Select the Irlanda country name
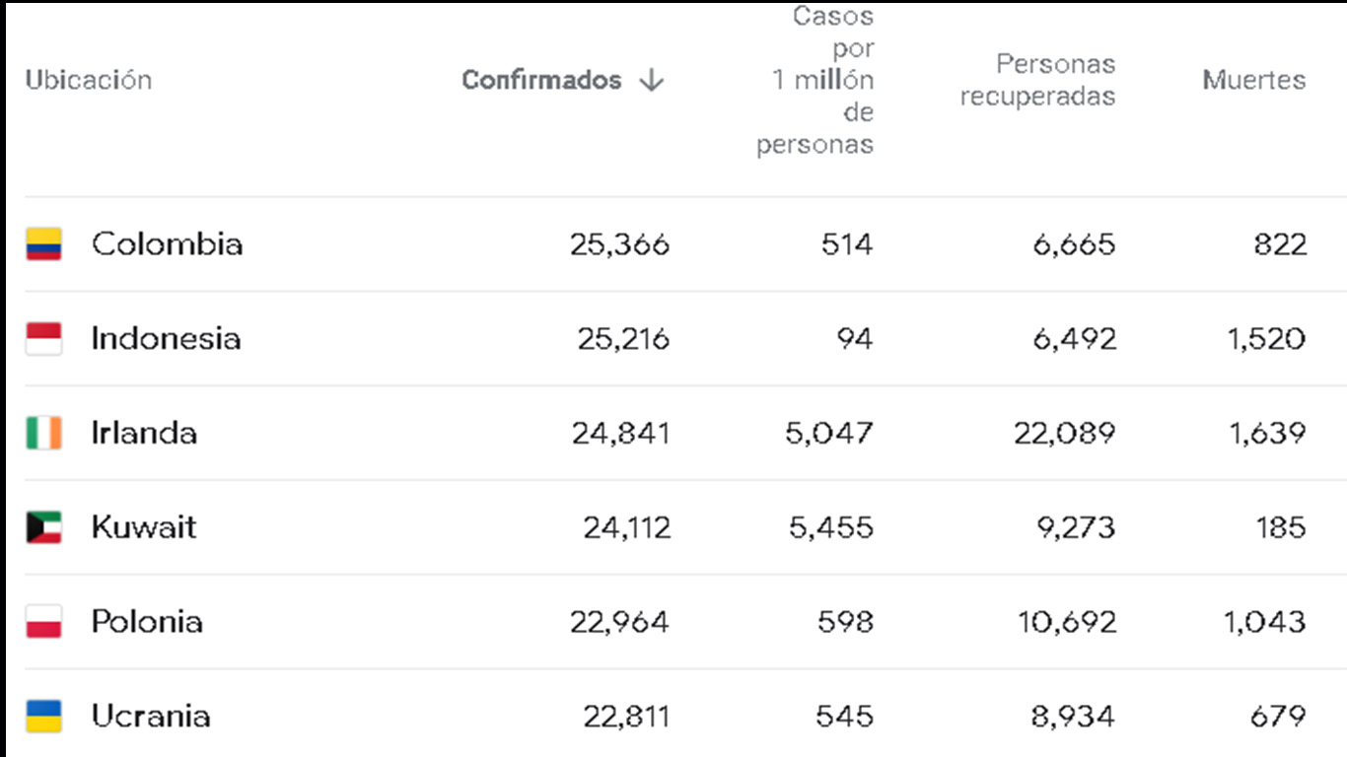 click(144, 433)
